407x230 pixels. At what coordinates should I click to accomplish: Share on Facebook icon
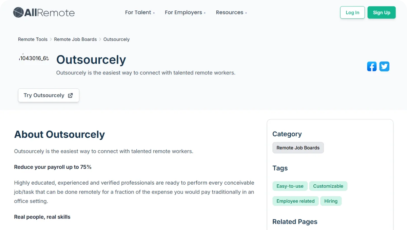[372, 66]
